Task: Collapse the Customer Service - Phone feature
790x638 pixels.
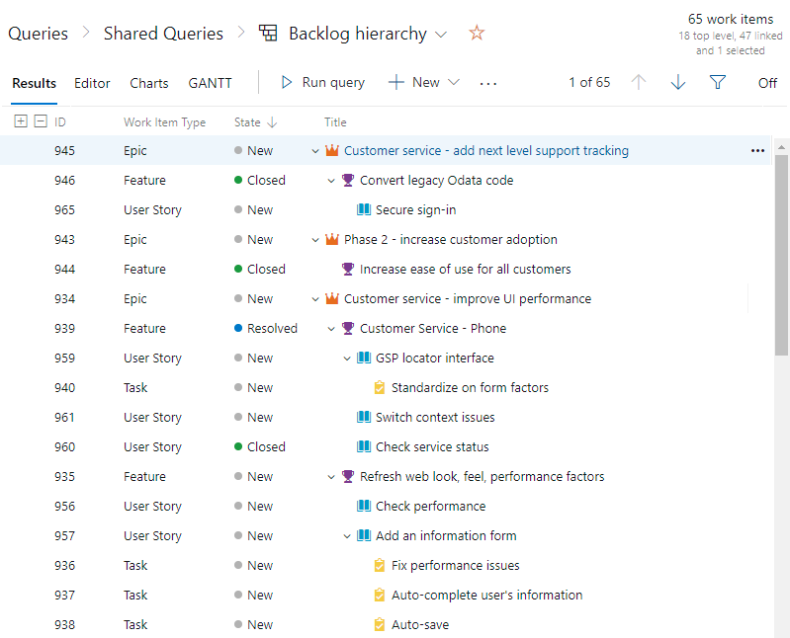Action: coord(331,329)
